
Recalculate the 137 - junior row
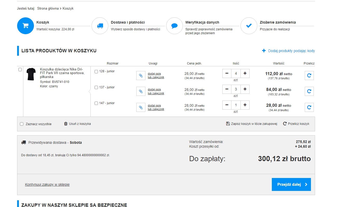pos(309,91)
